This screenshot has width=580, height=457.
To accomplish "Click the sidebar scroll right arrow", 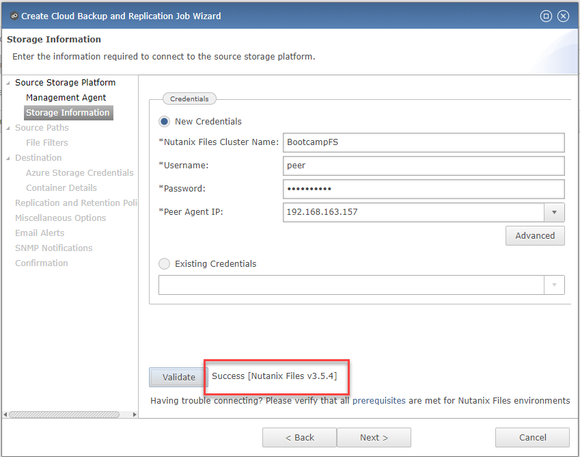I will [x=135, y=415].
